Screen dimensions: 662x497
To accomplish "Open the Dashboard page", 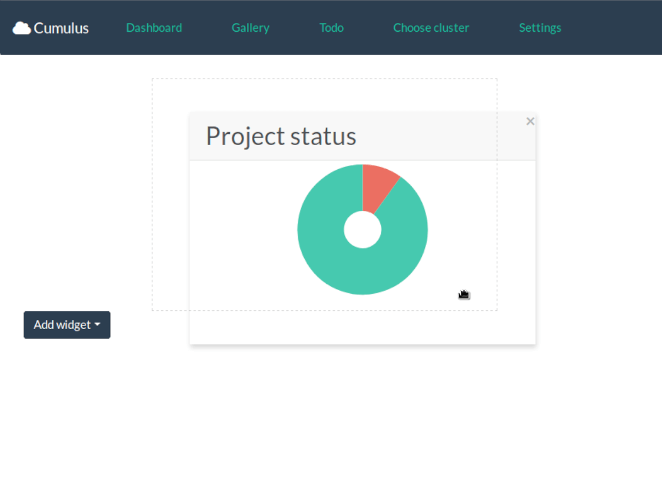I will (x=154, y=28).
